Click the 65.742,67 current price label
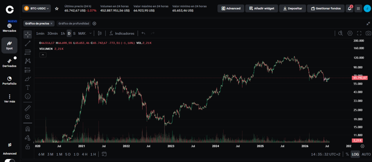Viewport: 372px width, 162px height. click(360, 78)
